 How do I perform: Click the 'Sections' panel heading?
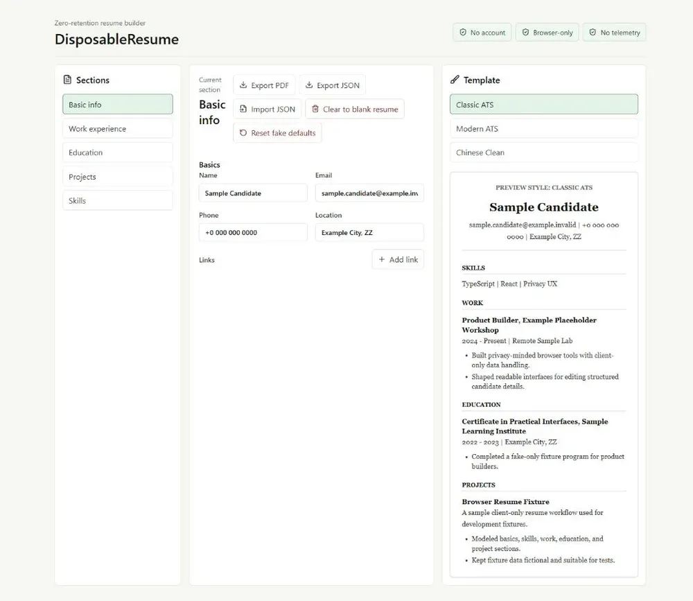pyautogui.click(x=93, y=80)
